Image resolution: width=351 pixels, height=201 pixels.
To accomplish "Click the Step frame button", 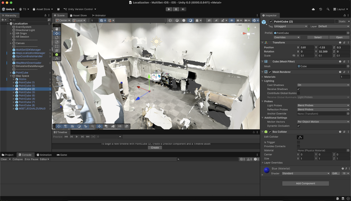I will [183, 9].
